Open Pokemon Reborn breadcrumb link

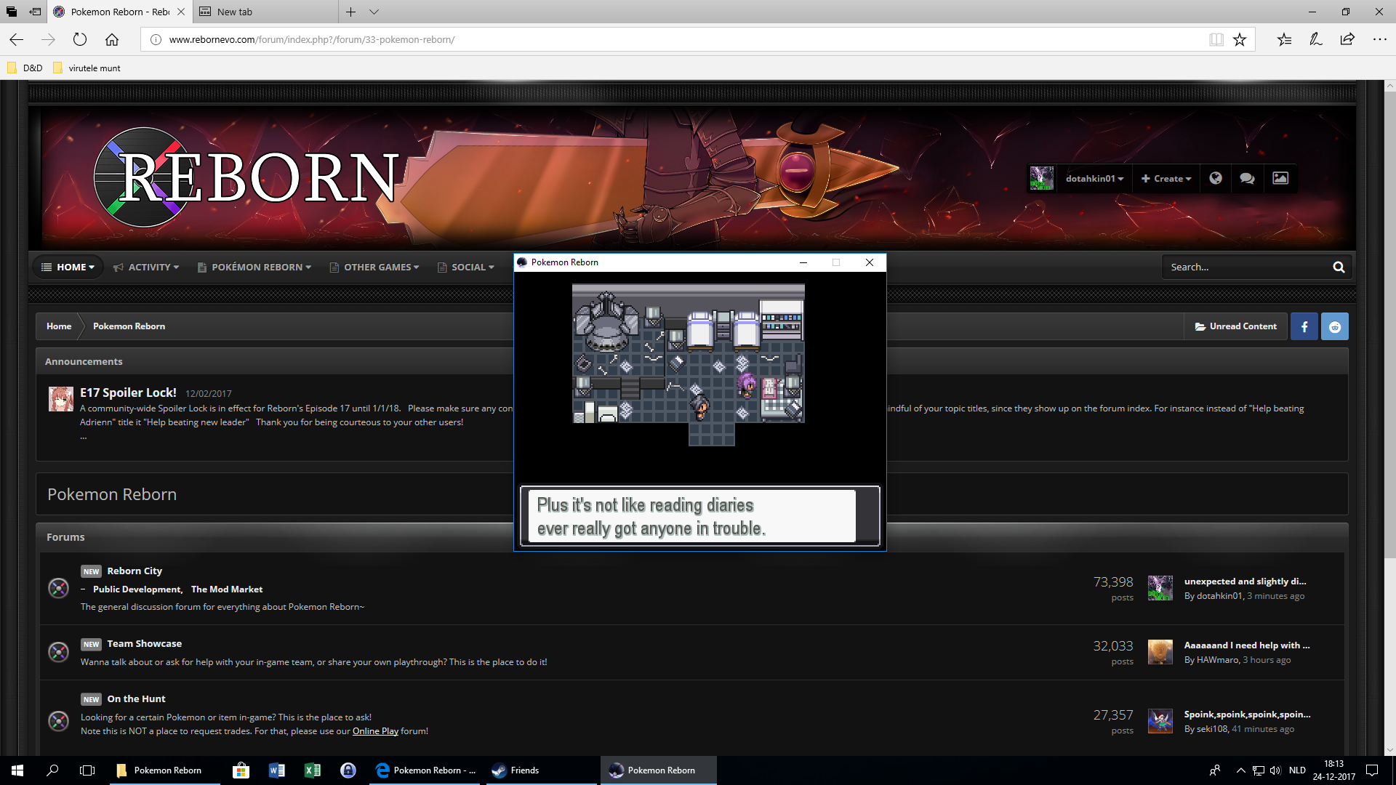point(129,326)
